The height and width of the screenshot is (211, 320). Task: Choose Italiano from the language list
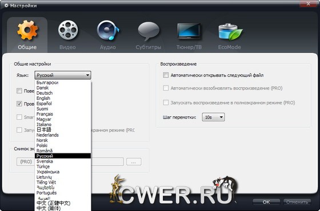click(63, 124)
